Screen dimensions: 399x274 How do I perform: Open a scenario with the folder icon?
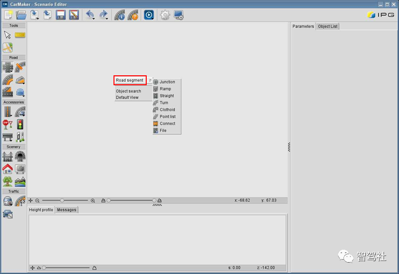click(21, 15)
